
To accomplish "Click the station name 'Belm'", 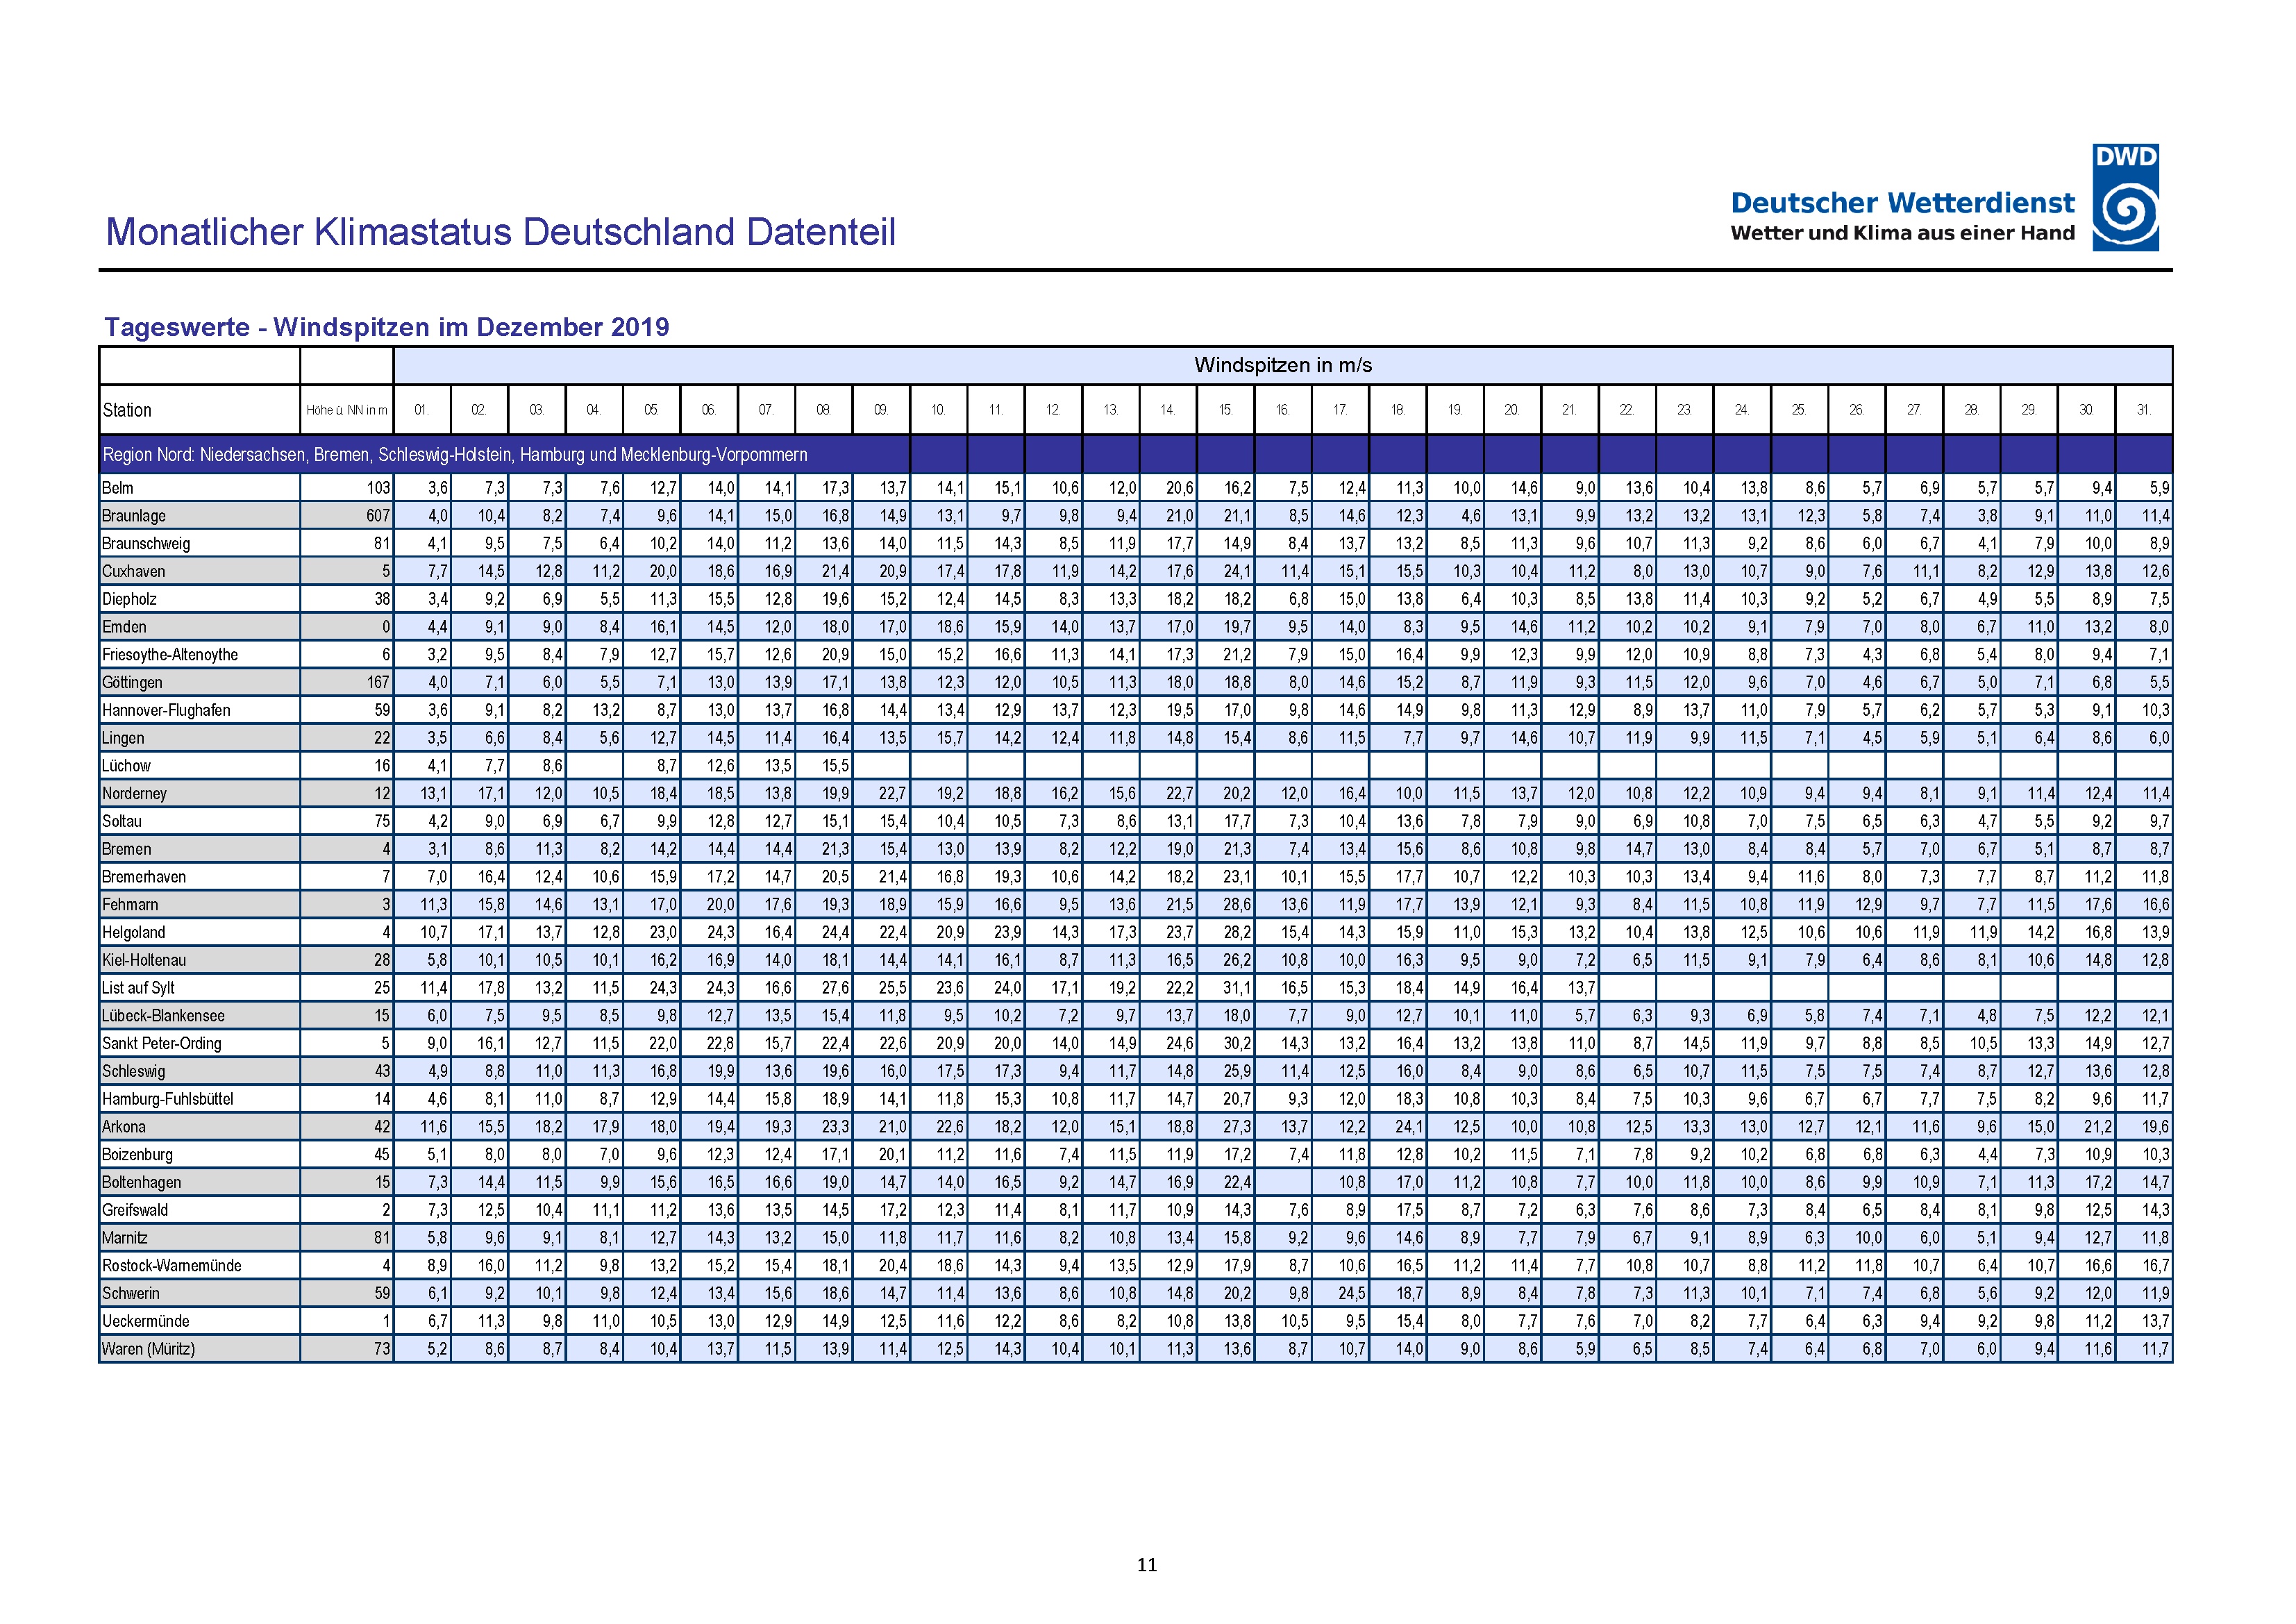I will point(118,488).
